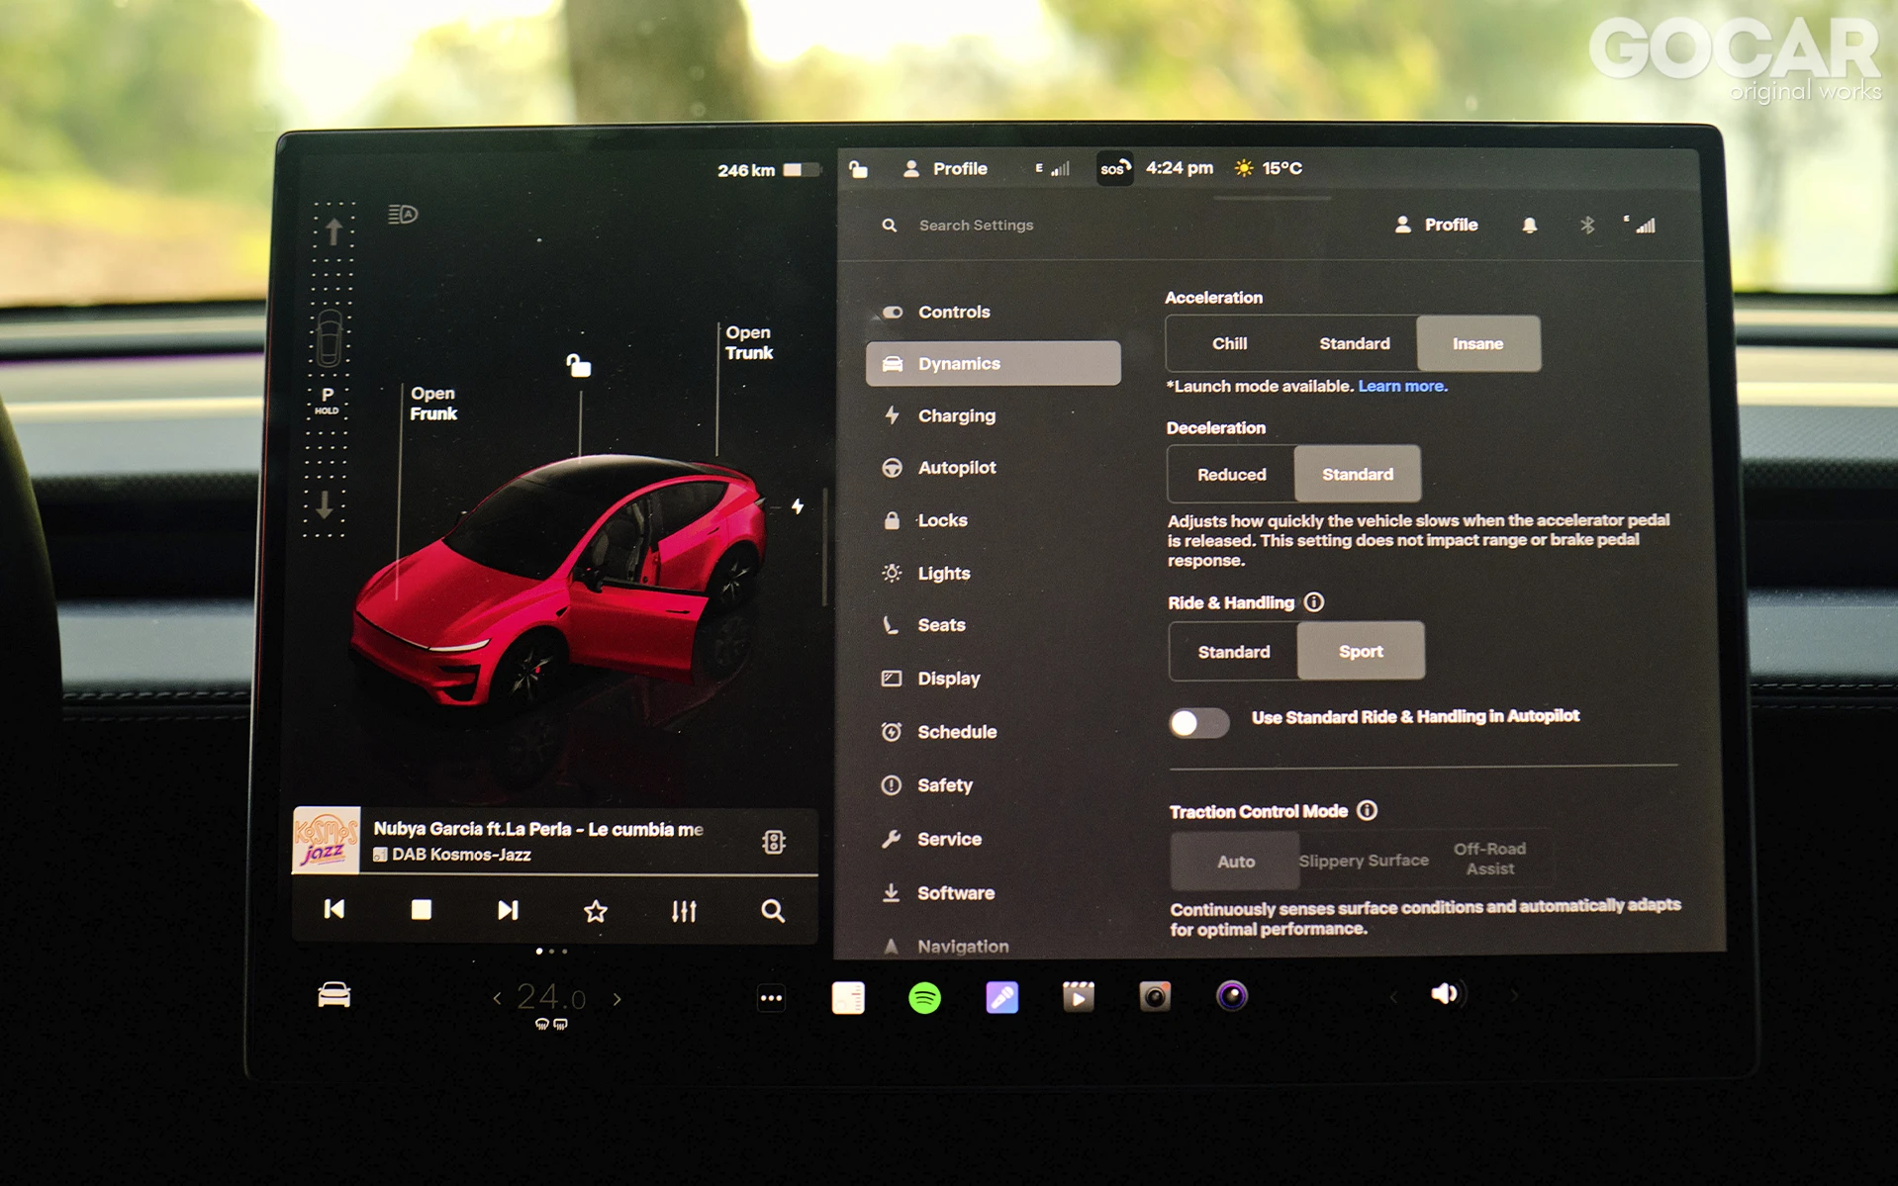Click the car controls icon in bottom bar
The height and width of the screenshot is (1186, 1898).
tap(333, 995)
